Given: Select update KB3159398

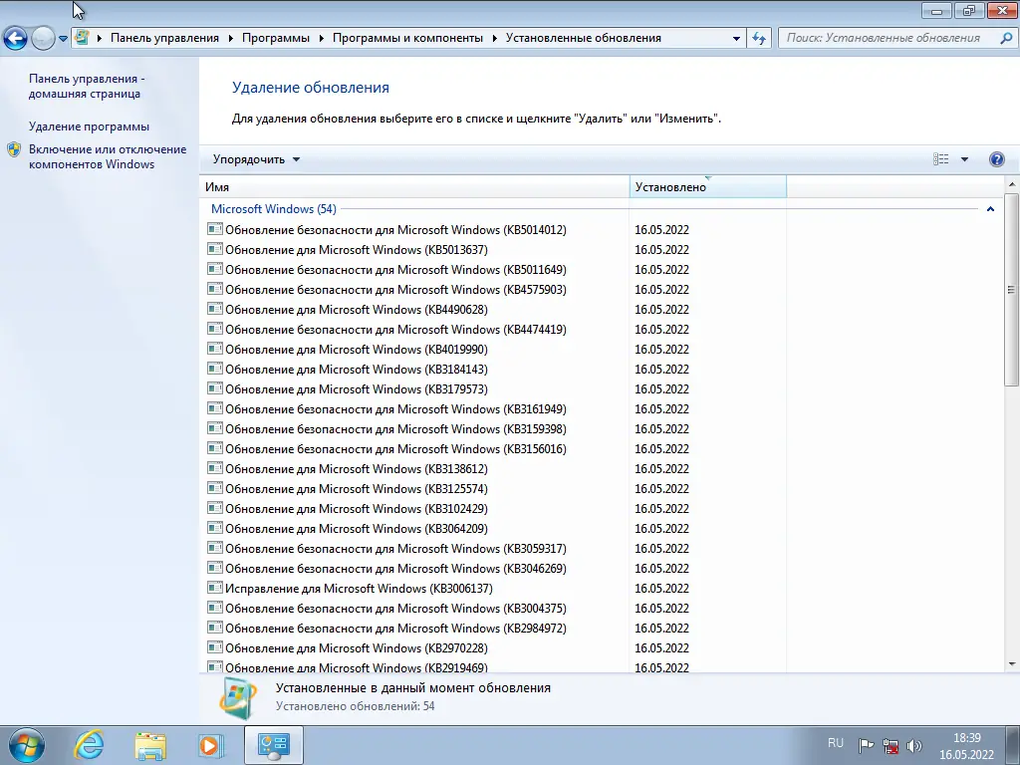Looking at the screenshot, I should click(x=395, y=429).
